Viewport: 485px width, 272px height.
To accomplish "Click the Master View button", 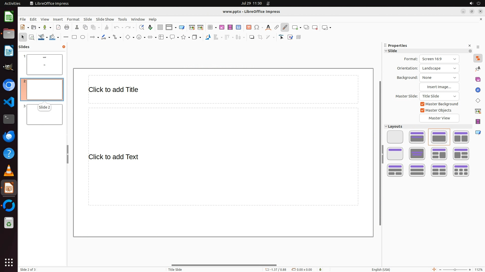I will click(x=439, y=118).
